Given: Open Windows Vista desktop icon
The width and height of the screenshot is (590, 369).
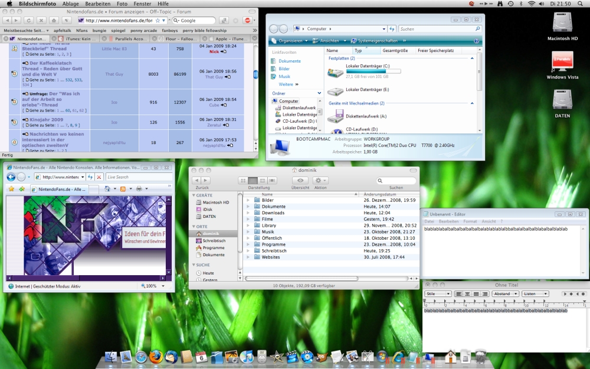Looking at the screenshot, I should (x=562, y=66).
